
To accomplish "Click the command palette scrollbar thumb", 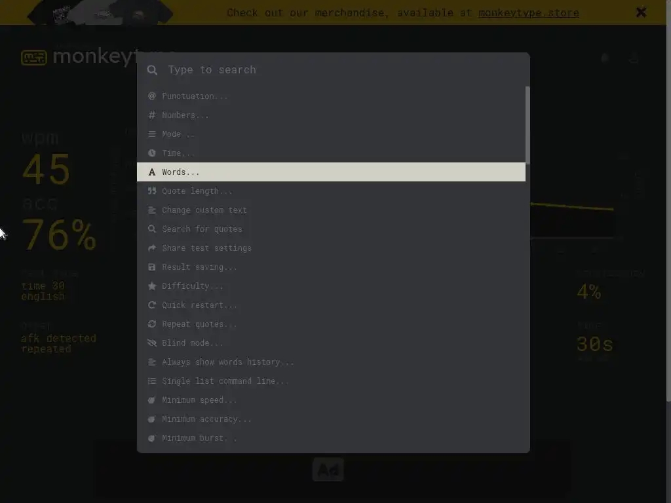I will pos(527,125).
